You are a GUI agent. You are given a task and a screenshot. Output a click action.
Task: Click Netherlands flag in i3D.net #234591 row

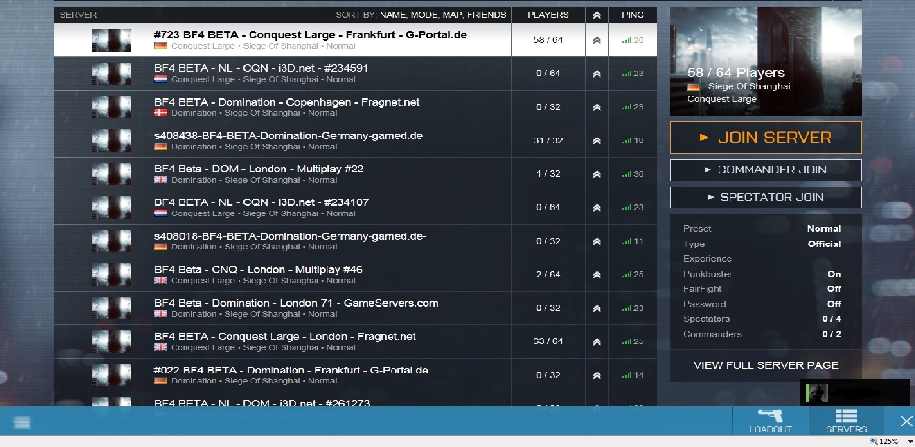tap(161, 79)
